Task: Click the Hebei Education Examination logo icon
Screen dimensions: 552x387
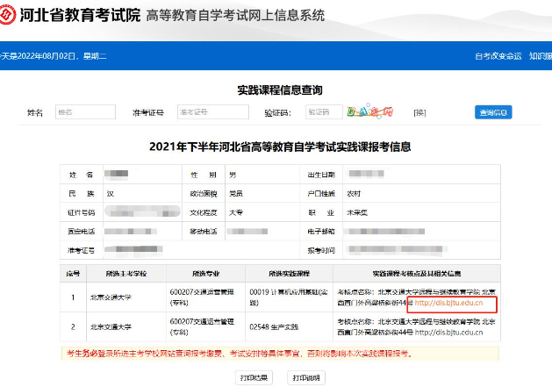Action: pos(7,15)
